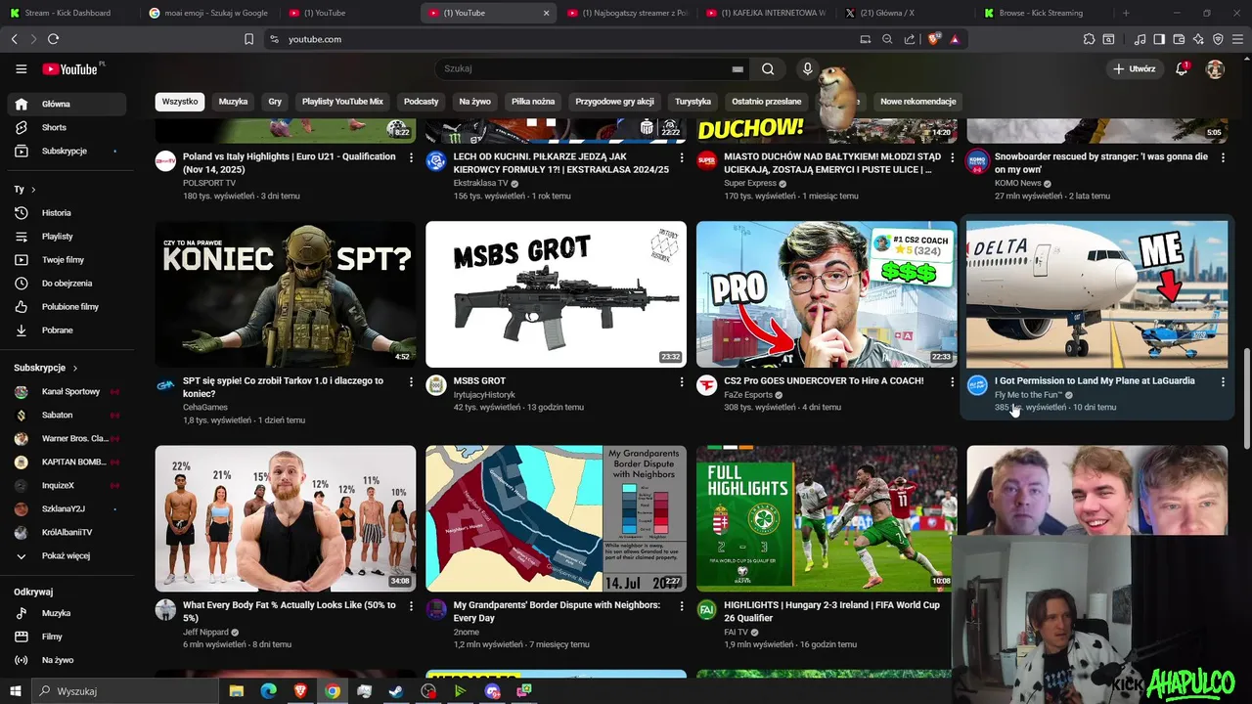Open the IrytujacyHistoryk channel link

tap(484, 395)
